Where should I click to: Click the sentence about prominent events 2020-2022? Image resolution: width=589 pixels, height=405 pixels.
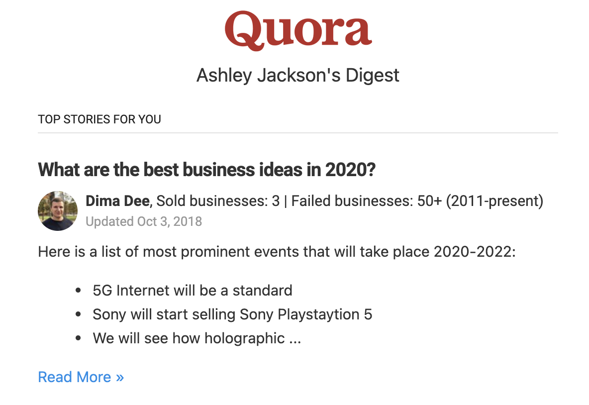coord(277,252)
